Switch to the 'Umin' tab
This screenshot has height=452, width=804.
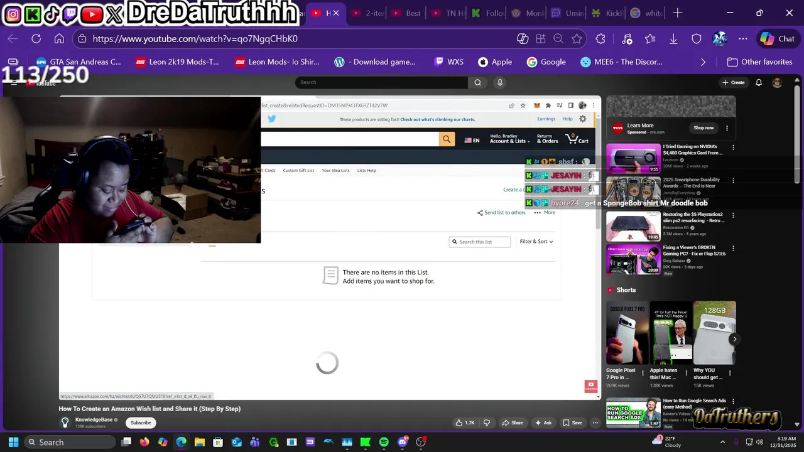(x=568, y=13)
